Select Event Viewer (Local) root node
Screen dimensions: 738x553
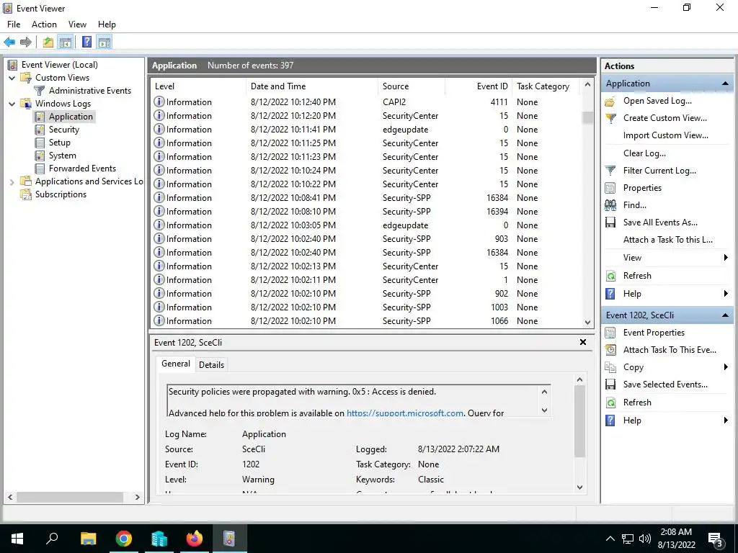59,65
